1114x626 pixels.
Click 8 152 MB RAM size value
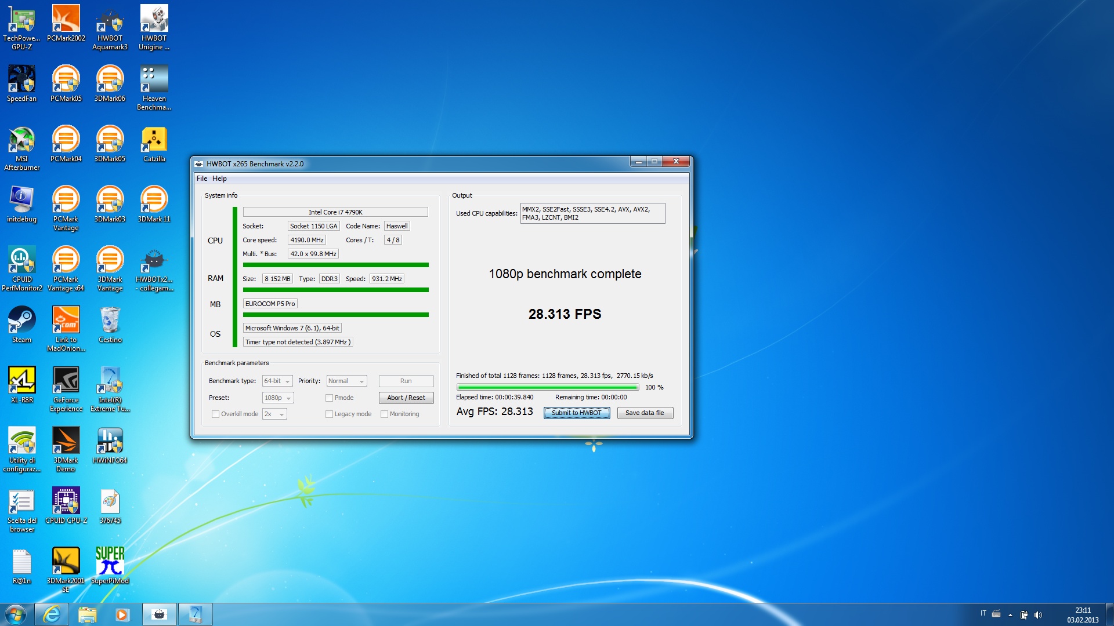pos(277,279)
